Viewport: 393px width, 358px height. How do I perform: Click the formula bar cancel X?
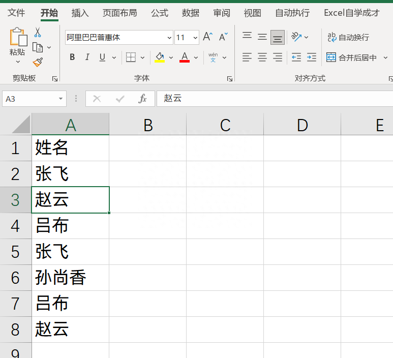[97, 99]
